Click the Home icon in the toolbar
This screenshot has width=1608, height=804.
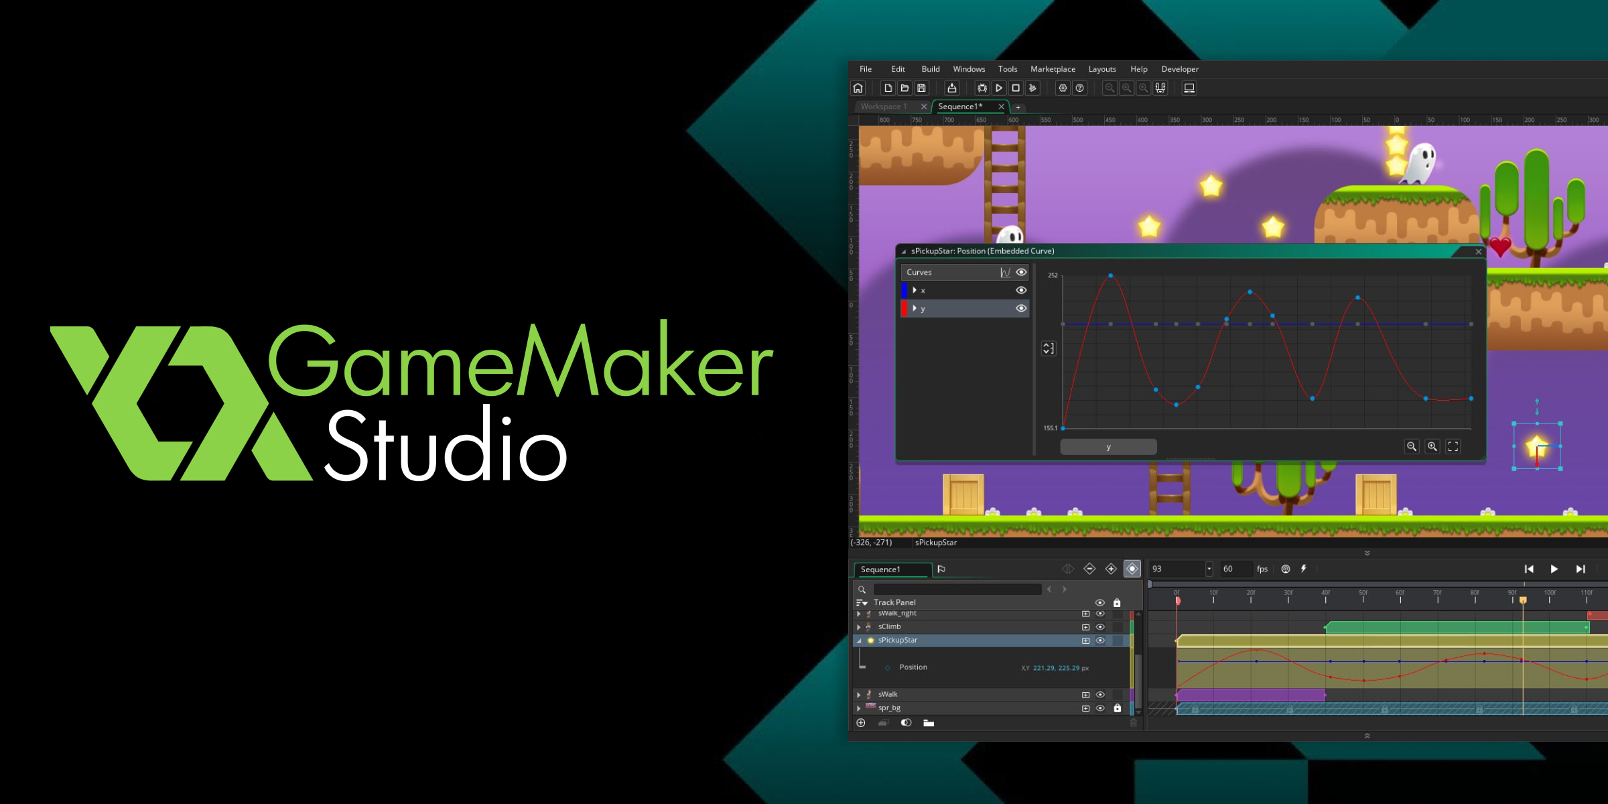pyautogui.click(x=858, y=87)
